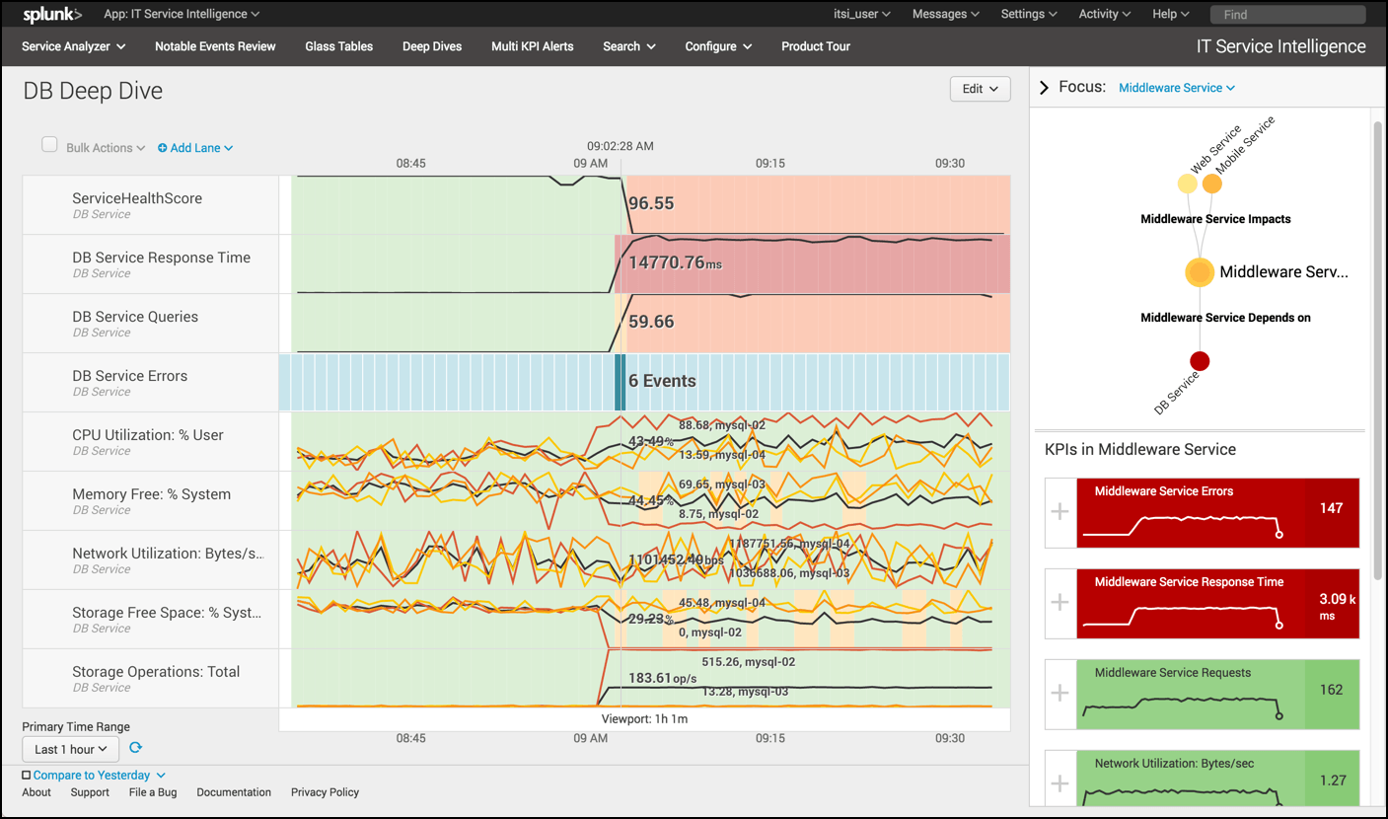Select the red DB Service node

click(1200, 361)
